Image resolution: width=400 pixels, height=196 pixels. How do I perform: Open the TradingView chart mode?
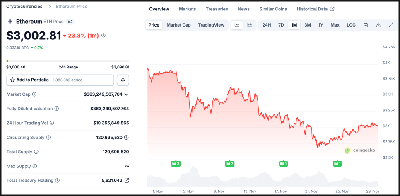pos(211,25)
